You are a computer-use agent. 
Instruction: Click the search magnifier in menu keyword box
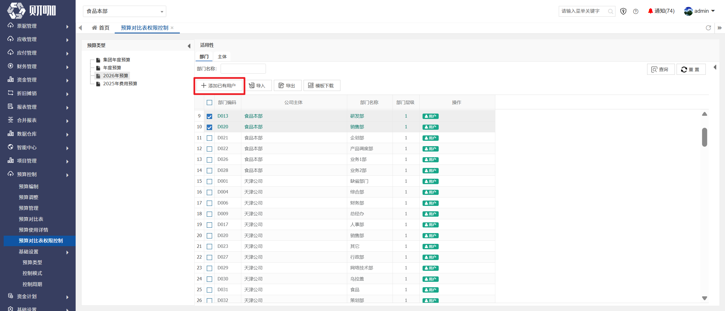pyautogui.click(x=610, y=11)
